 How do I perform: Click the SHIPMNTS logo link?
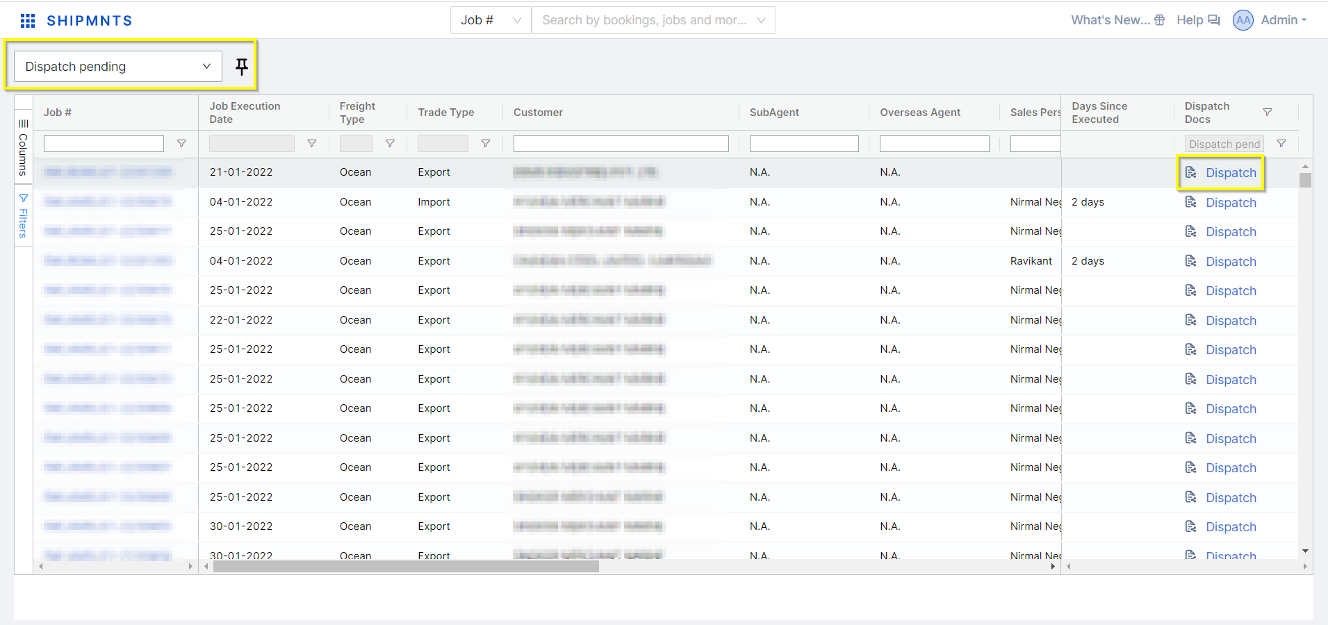(x=89, y=21)
